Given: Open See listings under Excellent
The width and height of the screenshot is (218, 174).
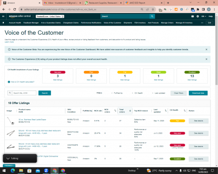Looking at the screenshot, I should [192, 80].
